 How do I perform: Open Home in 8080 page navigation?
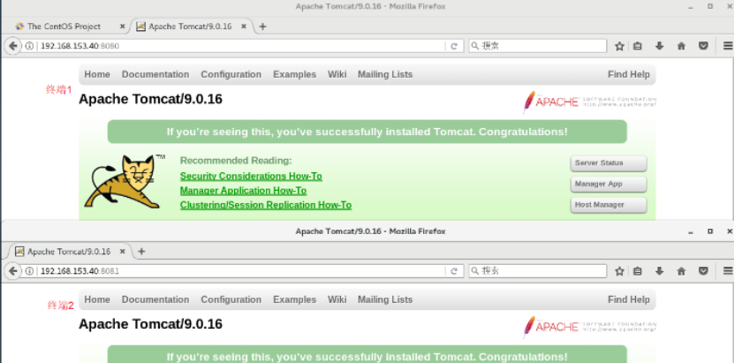point(97,74)
